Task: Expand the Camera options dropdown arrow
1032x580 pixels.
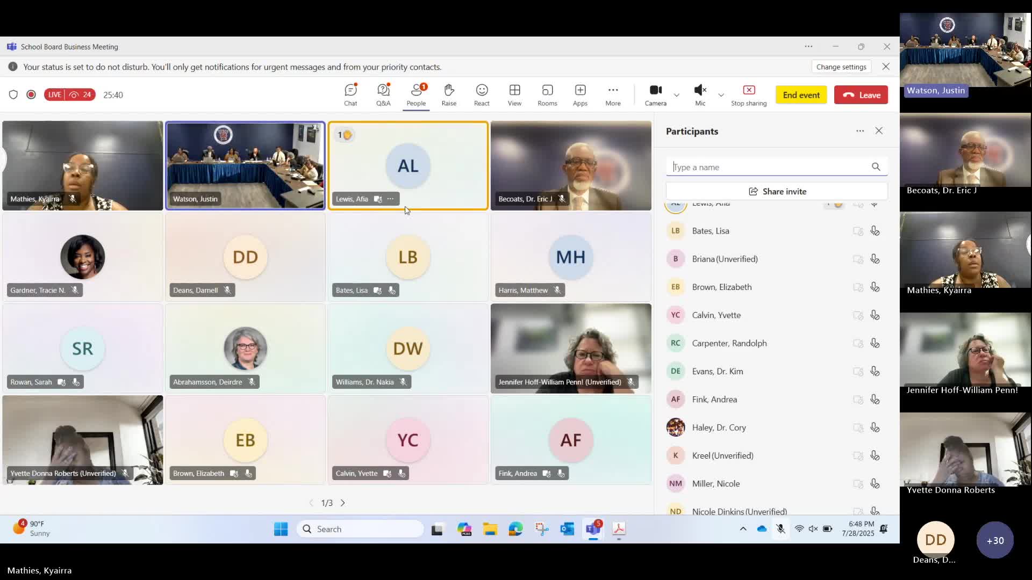Action: click(677, 95)
